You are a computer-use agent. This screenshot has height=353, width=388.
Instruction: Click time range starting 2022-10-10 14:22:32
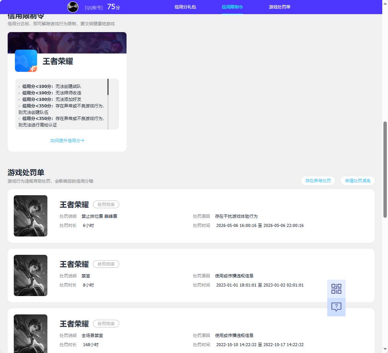[260, 345]
